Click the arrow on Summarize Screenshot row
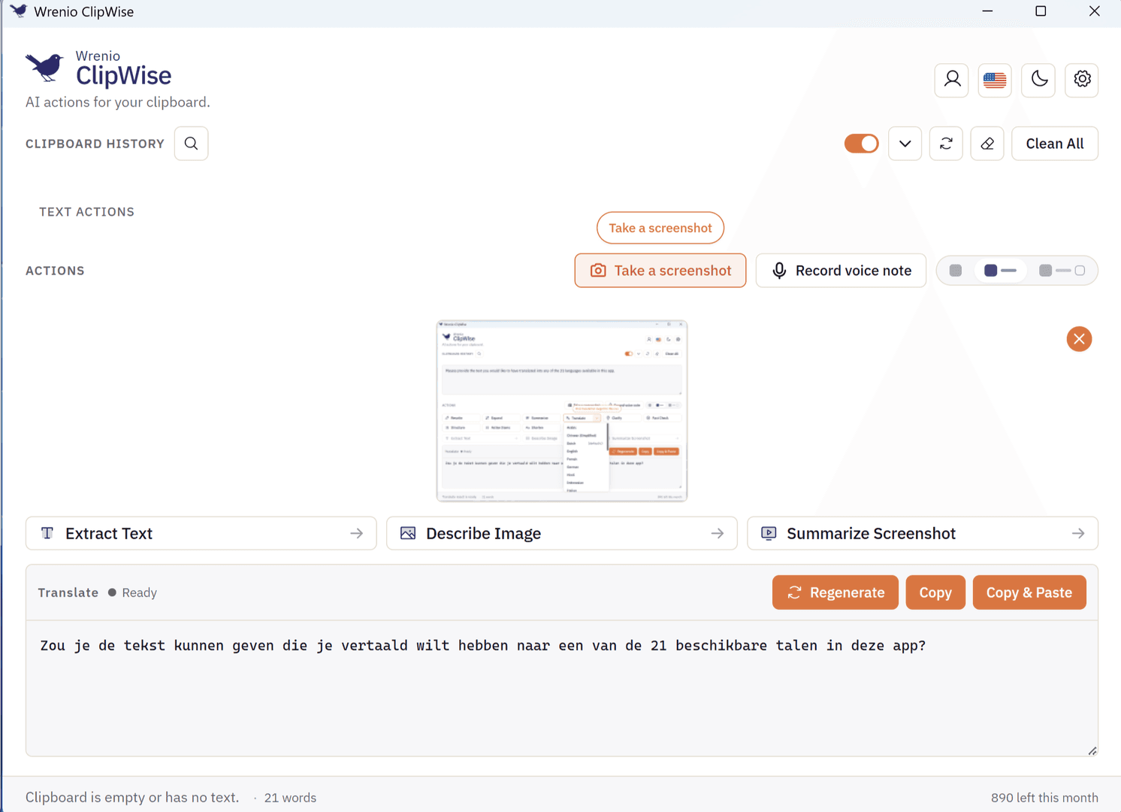1121x812 pixels. (x=1078, y=534)
